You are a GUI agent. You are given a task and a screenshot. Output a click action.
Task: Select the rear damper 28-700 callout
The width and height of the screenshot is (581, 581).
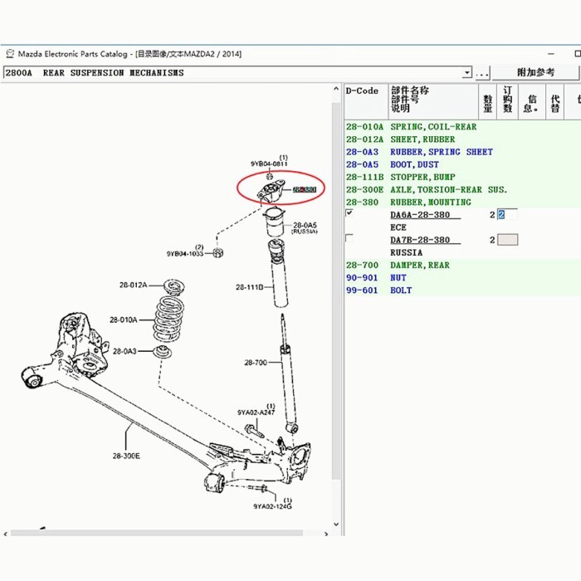coord(256,362)
